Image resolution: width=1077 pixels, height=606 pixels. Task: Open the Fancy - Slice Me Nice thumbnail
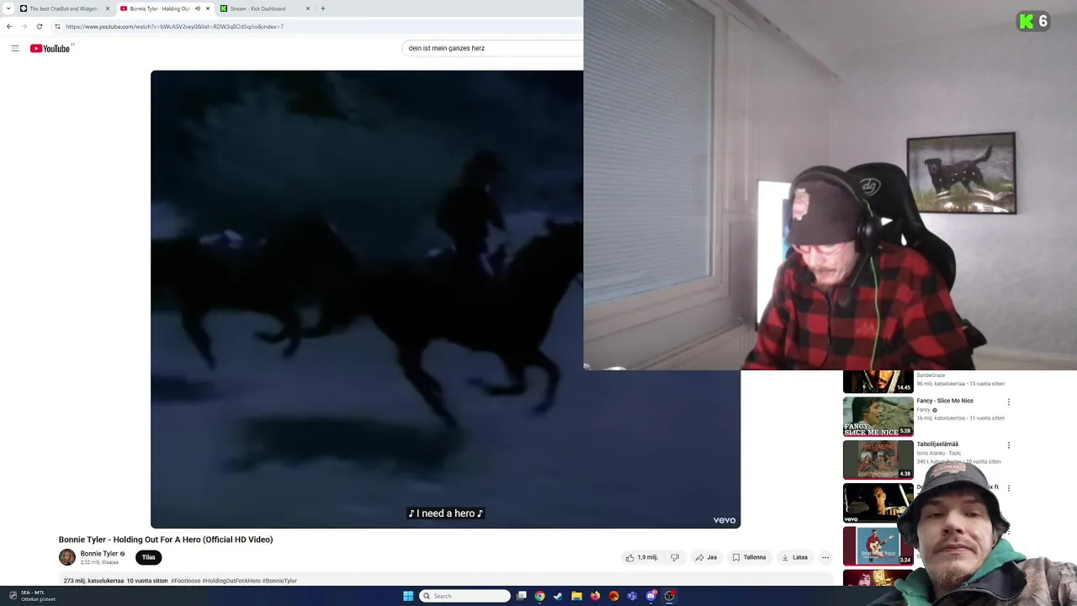(878, 416)
